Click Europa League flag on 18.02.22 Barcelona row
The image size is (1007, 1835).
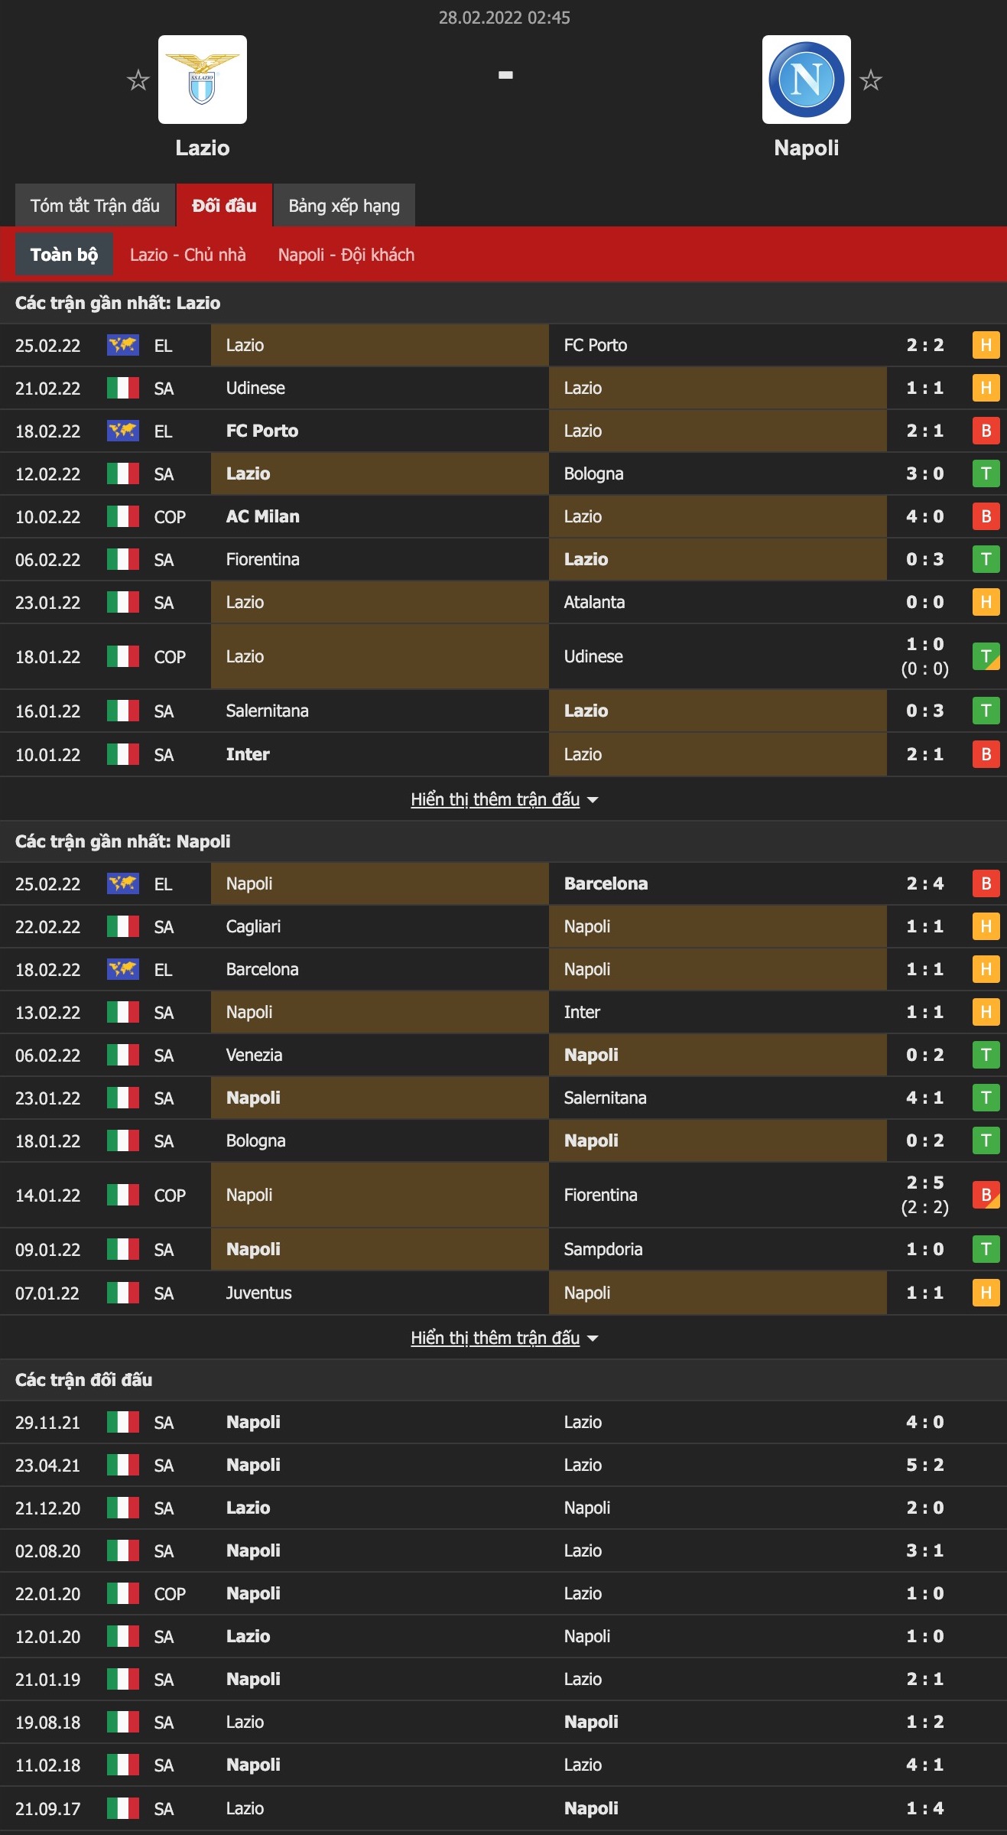(123, 969)
